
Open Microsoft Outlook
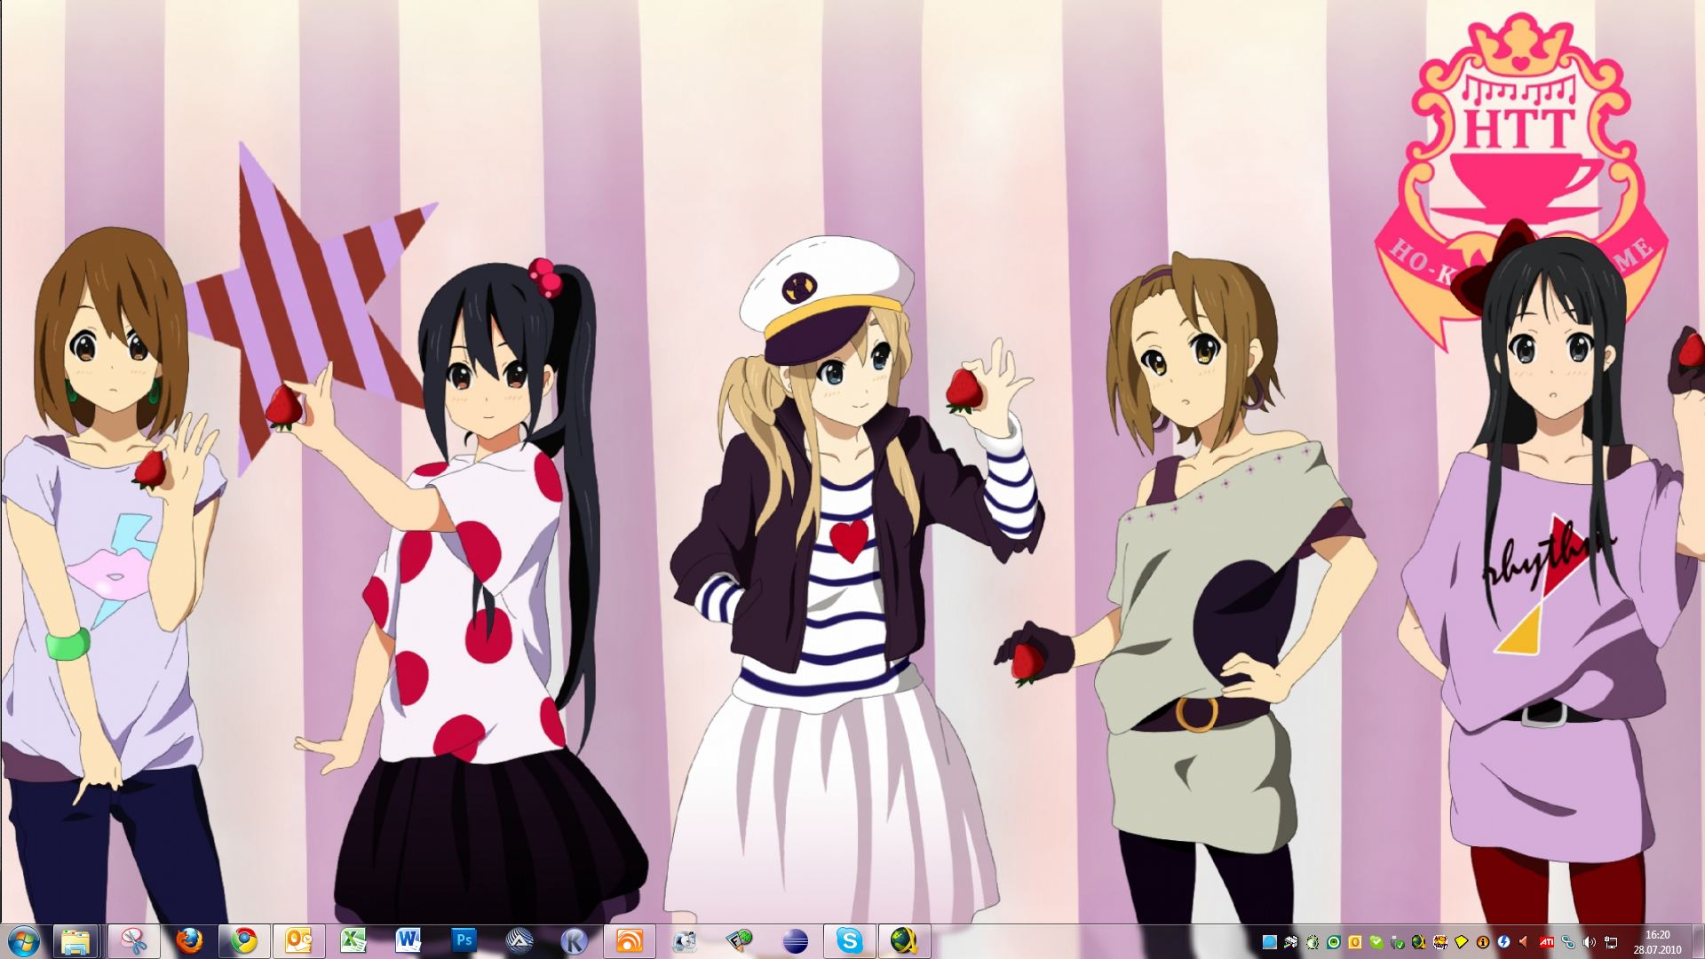coord(299,940)
